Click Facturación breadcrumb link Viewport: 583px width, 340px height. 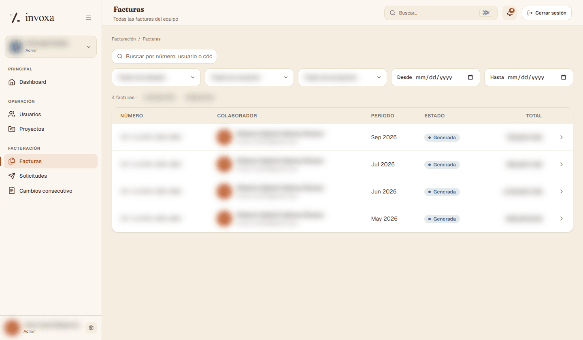(123, 39)
